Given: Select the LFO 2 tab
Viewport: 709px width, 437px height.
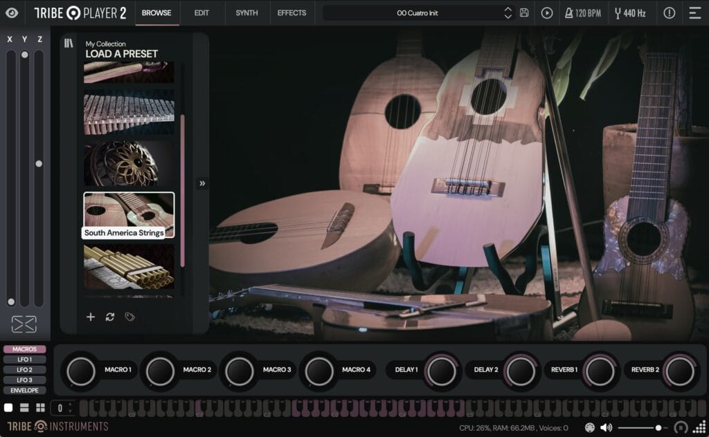Looking at the screenshot, I should (24, 370).
